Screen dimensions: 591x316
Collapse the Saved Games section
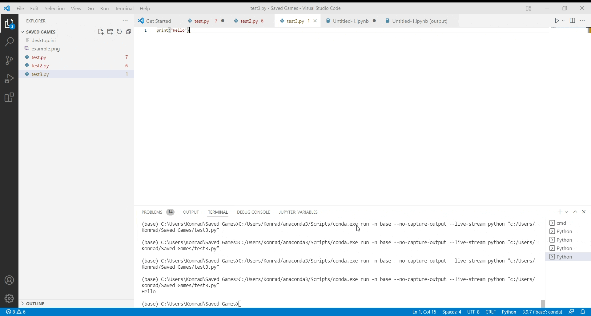(x=22, y=32)
